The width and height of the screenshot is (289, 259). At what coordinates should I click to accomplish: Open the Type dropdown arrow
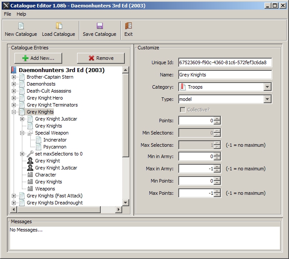267,99
